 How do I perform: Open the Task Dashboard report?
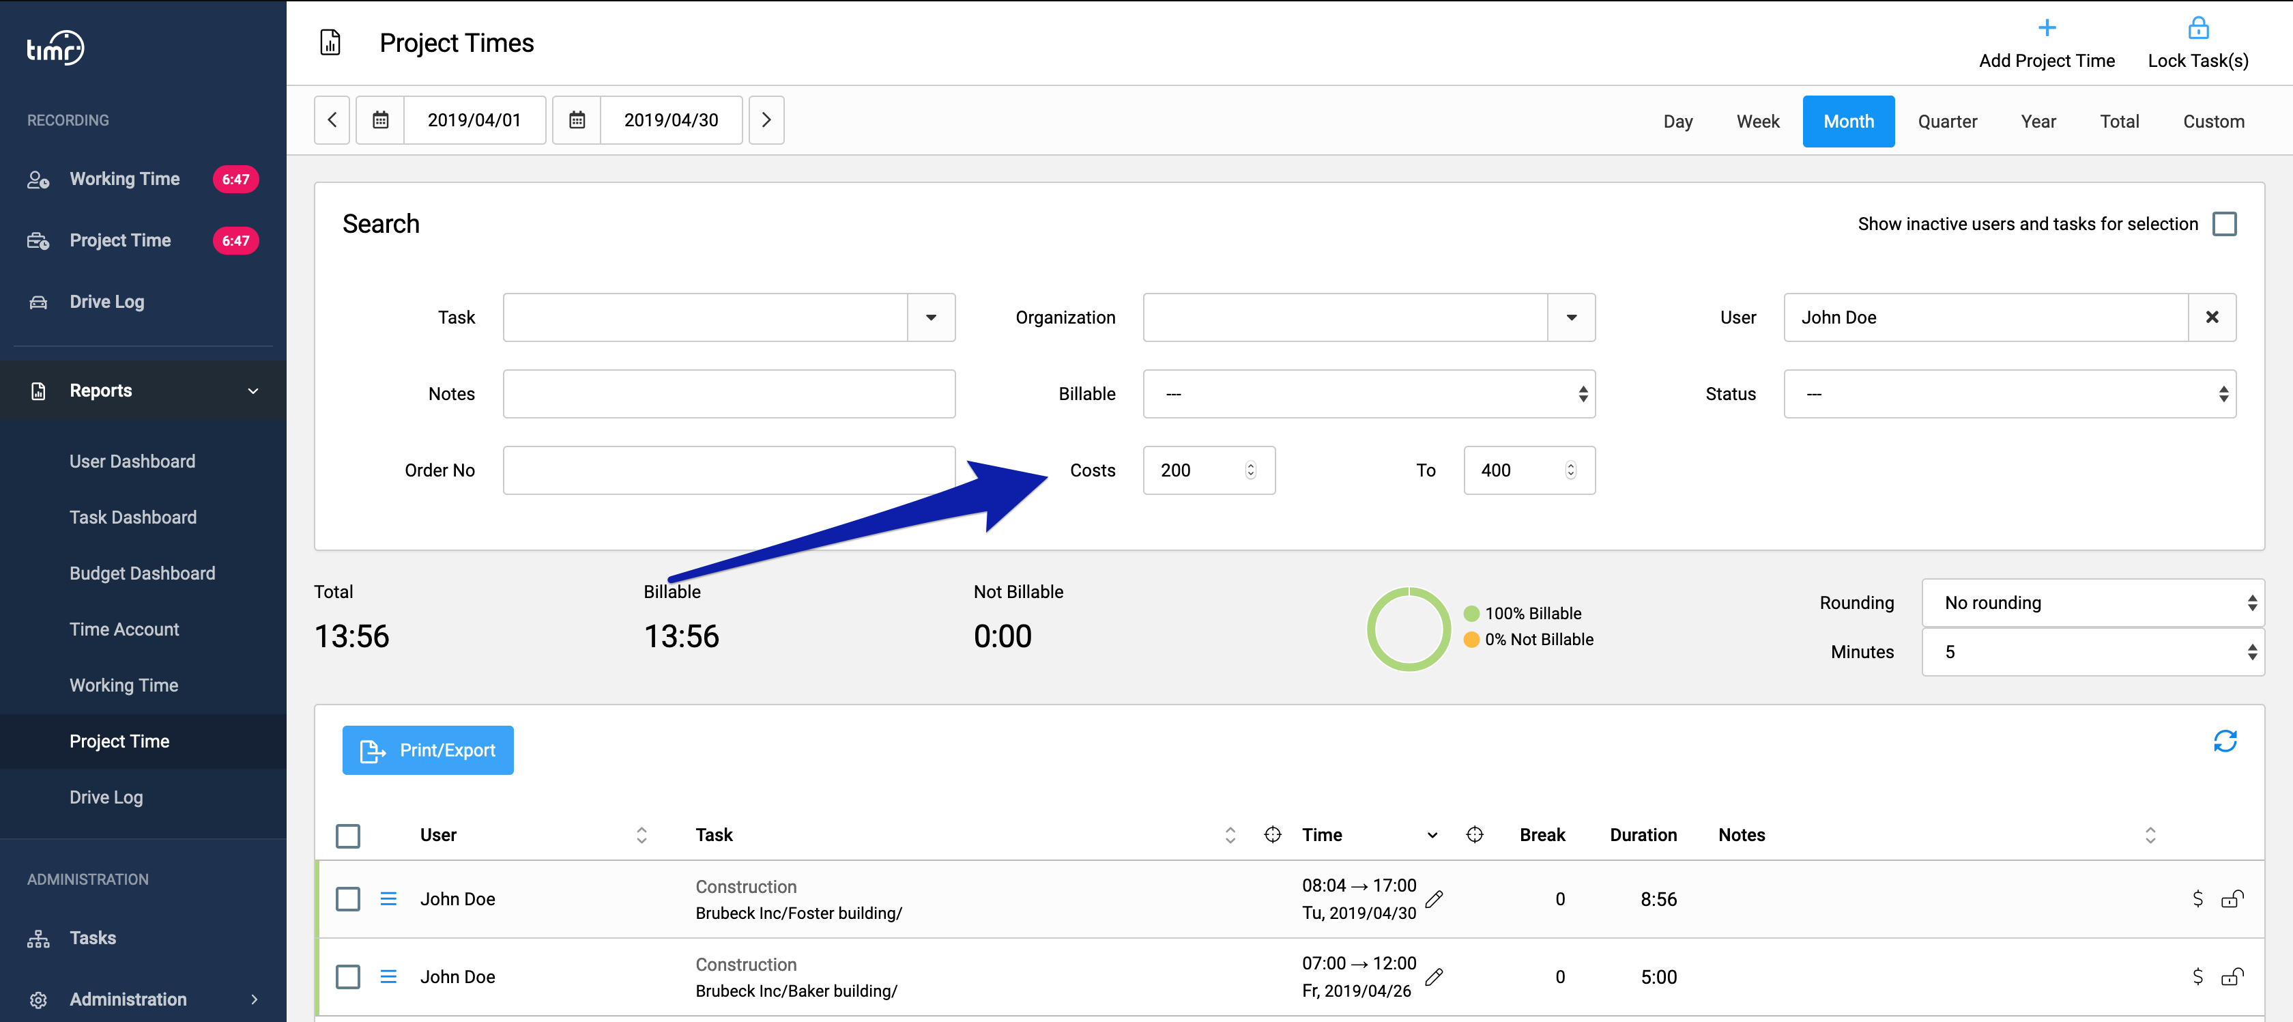pyautogui.click(x=134, y=517)
